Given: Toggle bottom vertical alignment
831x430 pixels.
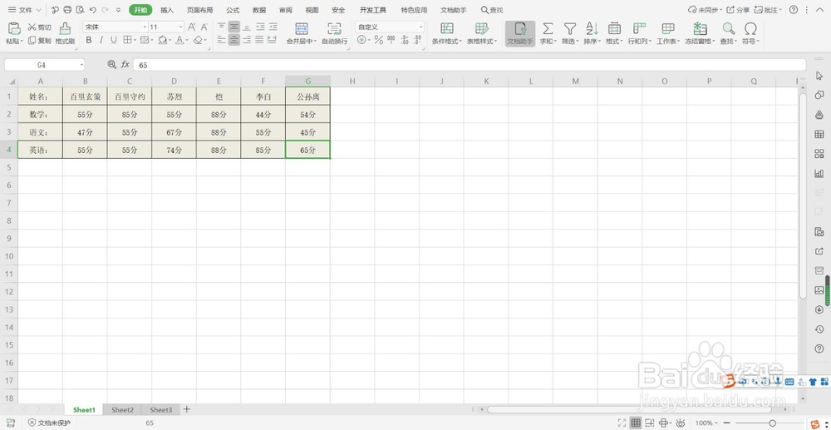Looking at the screenshot, I should tap(247, 27).
